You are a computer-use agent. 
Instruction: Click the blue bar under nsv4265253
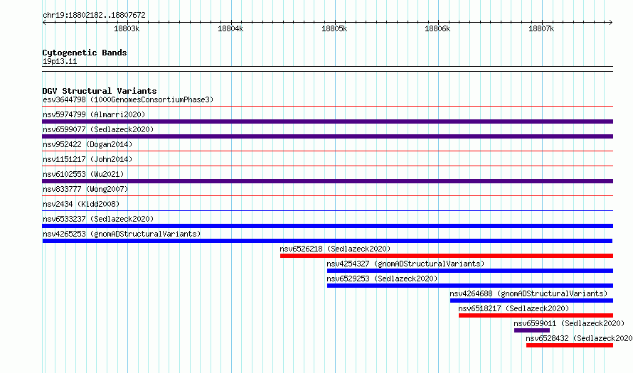tap(327, 241)
